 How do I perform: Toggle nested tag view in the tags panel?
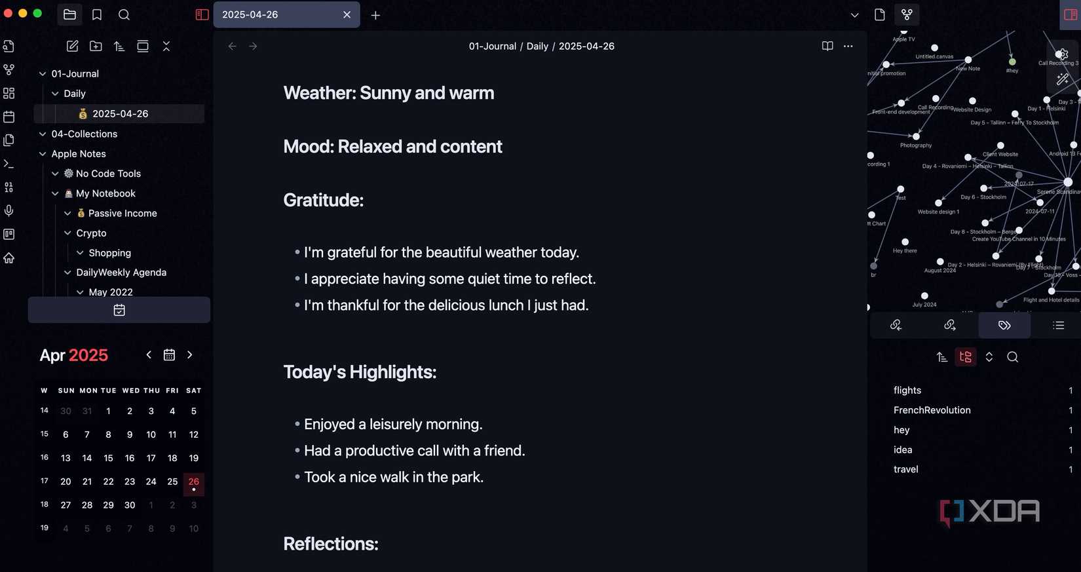coord(965,357)
